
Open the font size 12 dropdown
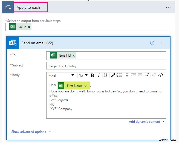point(83,75)
